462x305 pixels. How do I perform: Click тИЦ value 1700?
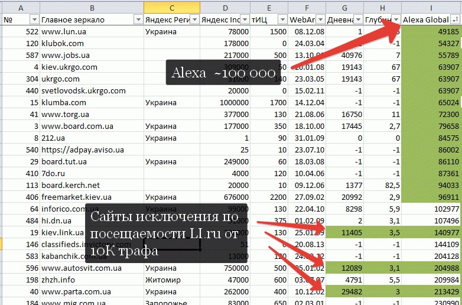click(269, 102)
